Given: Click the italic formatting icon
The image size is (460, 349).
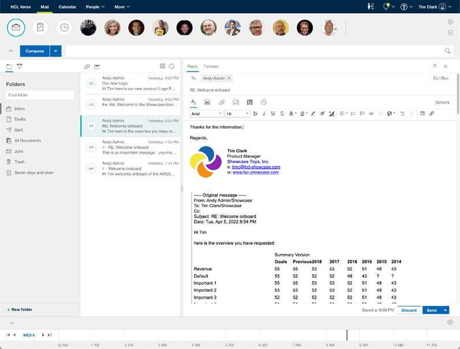Looking at the screenshot, I should click(x=264, y=113).
